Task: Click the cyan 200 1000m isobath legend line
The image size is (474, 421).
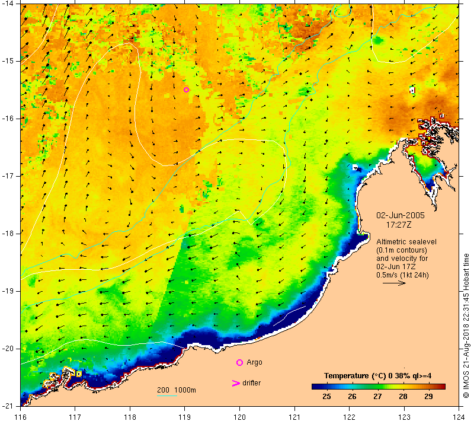Action: tap(167, 396)
